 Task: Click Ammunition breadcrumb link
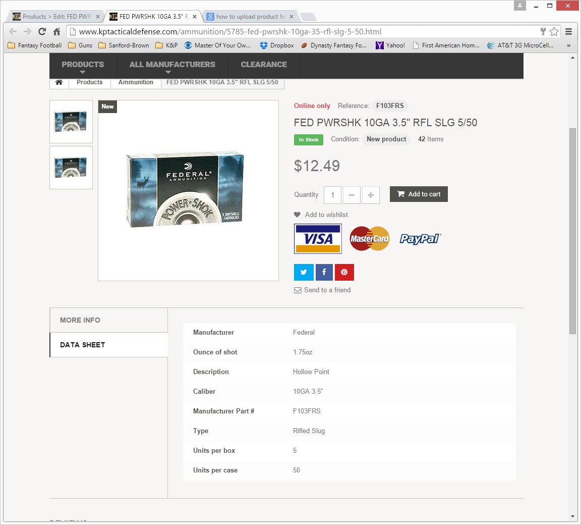coord(136,82)
